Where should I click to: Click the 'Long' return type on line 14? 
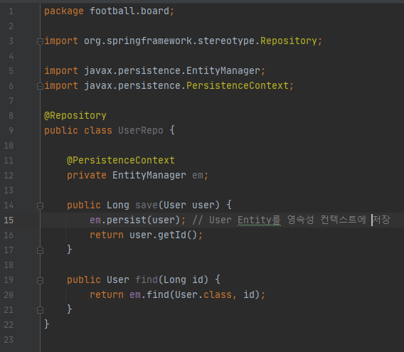(118, 206)
